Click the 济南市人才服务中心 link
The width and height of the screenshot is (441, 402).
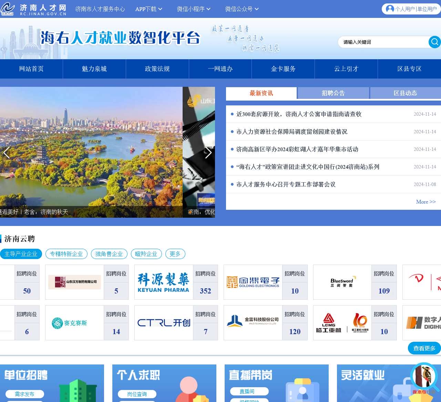pos(100,9)
